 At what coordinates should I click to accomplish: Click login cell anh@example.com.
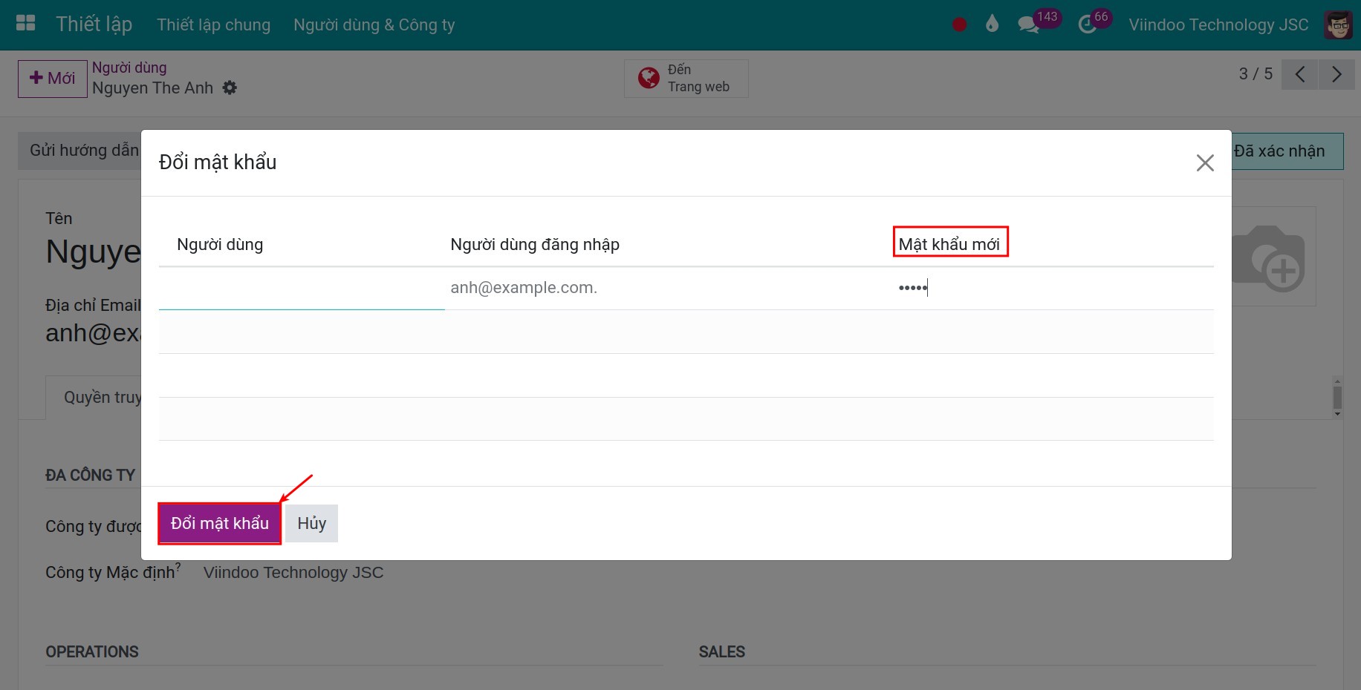point(524,288)
